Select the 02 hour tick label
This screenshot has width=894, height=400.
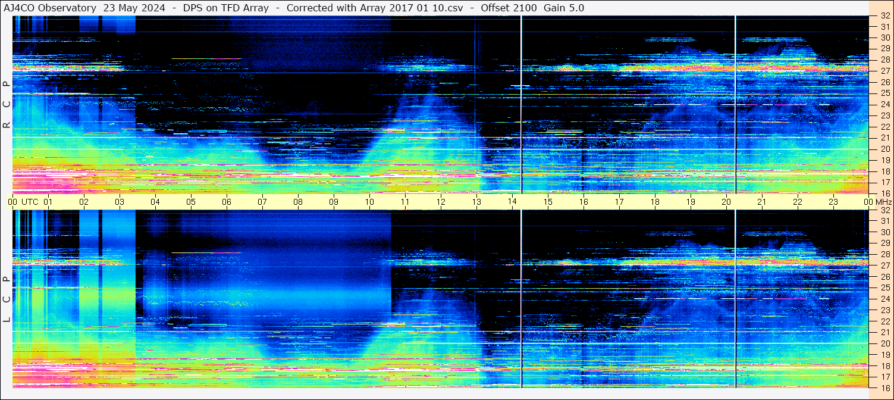tap(84, 202)
